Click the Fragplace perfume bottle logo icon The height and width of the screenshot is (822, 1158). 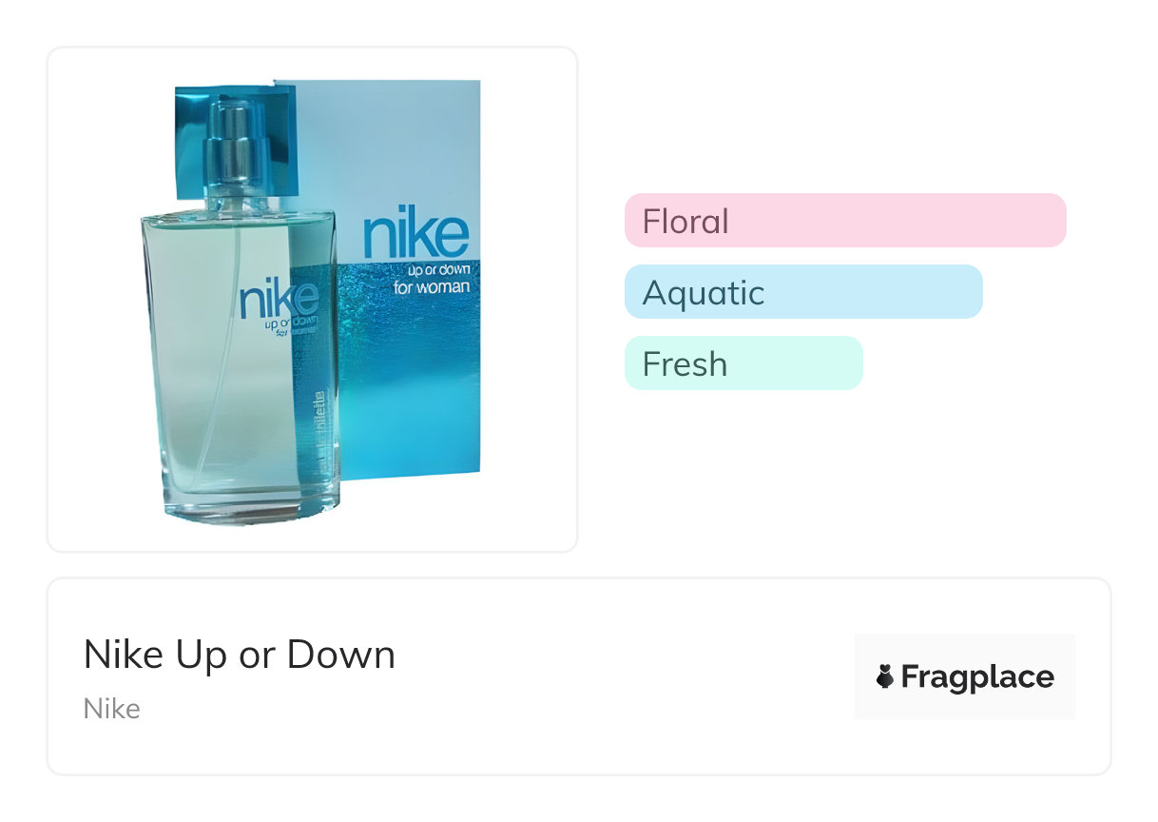pyautogui.click(x=884, y=676)
